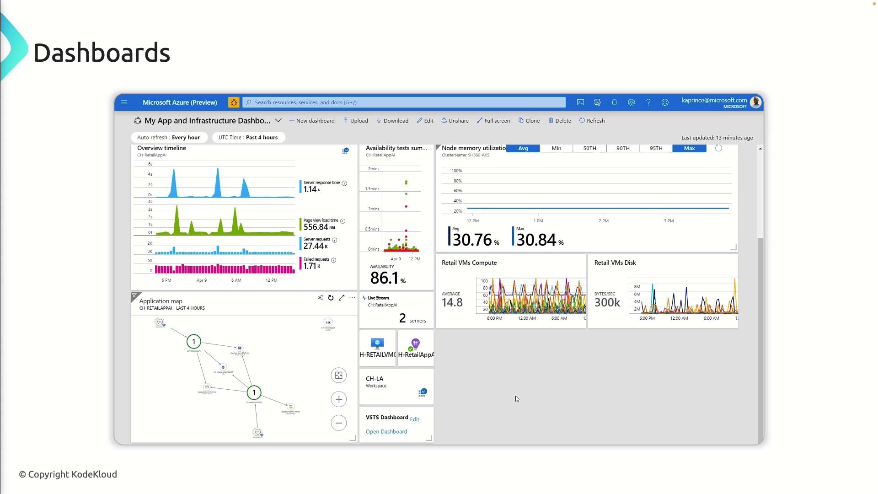Select the Min aggregation toggle
878x494 pixels.
tap(556, 148)
